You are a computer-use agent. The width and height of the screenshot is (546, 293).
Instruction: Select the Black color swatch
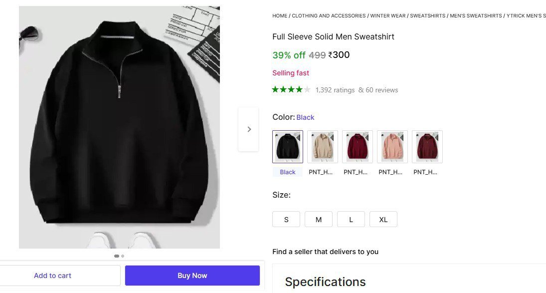pos(288,147)
